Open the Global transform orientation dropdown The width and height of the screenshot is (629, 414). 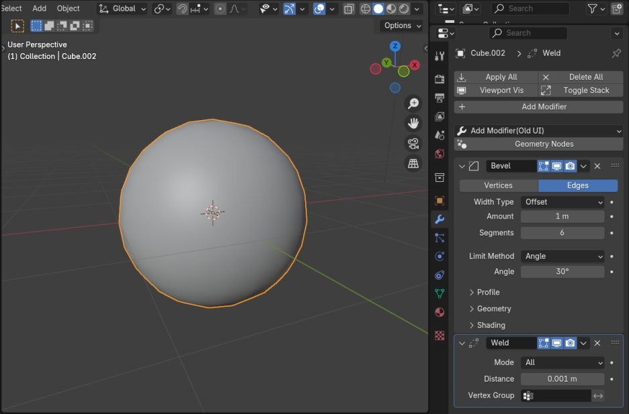pyautogui.click(x=122, y=9)
